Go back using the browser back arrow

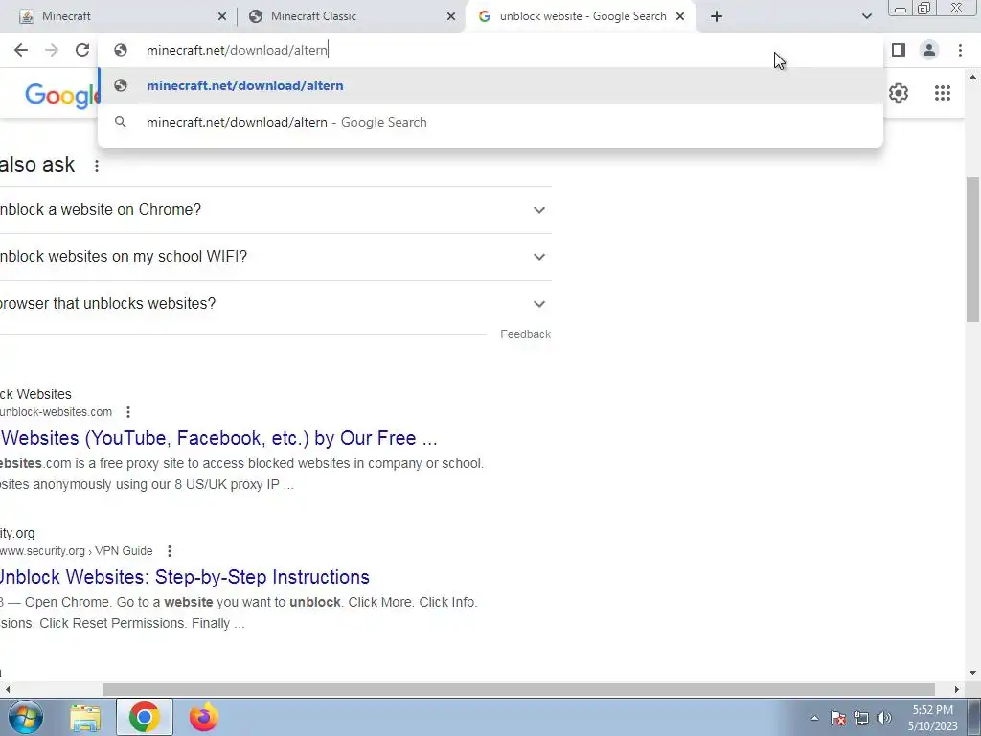(x=21, y=50)
